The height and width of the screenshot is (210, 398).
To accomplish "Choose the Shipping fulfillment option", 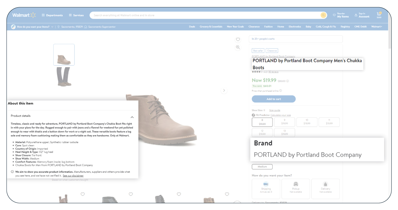I will (x=266, y=189).
